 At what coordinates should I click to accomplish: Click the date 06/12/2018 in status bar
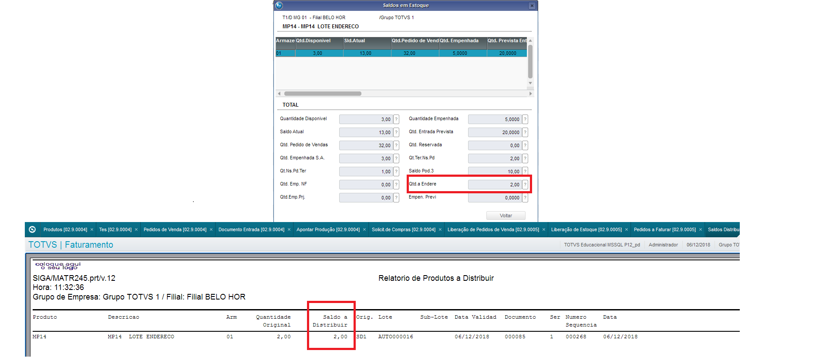click(x=698, y=245)
